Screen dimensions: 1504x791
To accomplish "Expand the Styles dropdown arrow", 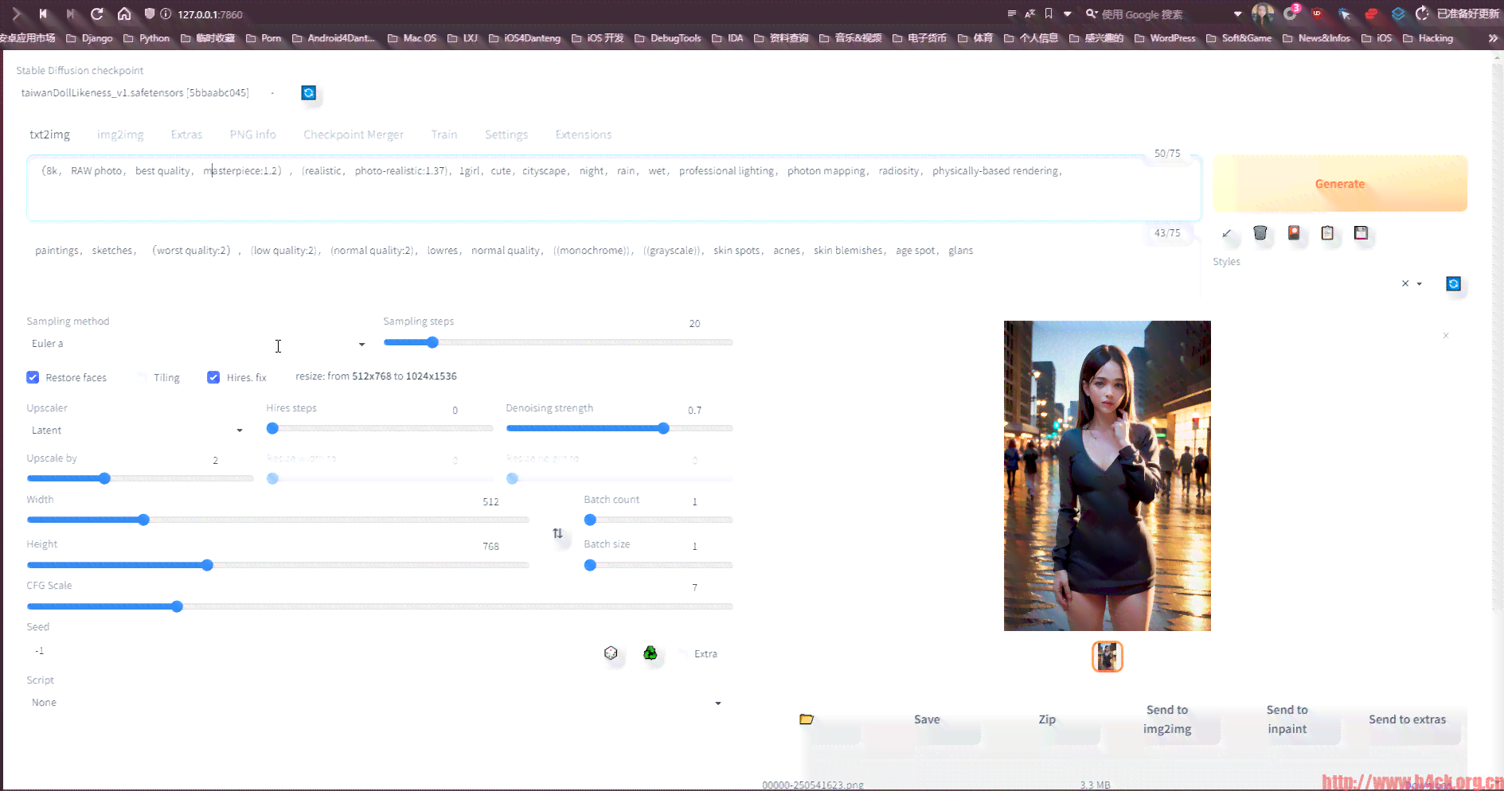I will pos(1420,284).
